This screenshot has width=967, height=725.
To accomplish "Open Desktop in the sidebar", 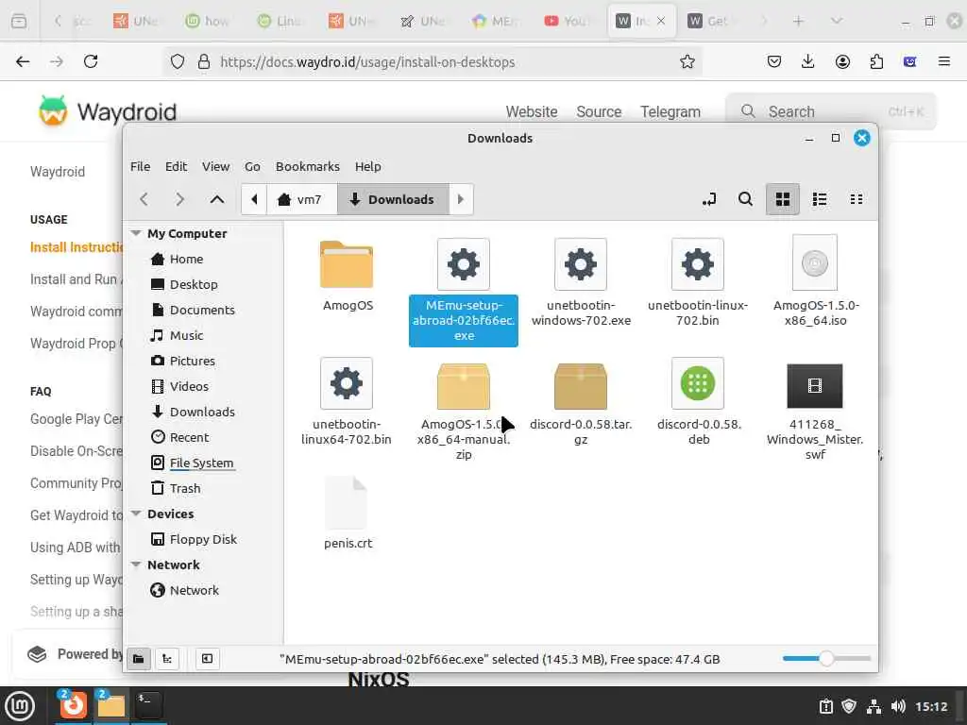I will click(194, 284).
